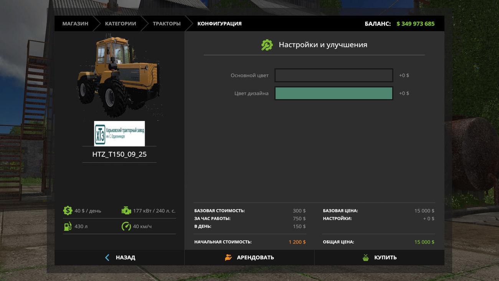Click the back arrow chevron icon
499x281 pixels.
107,258
